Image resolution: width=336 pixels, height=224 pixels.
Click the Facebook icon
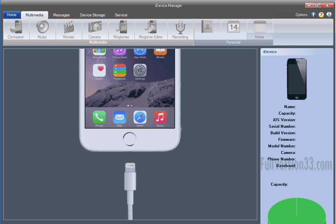tap(313, 14)
